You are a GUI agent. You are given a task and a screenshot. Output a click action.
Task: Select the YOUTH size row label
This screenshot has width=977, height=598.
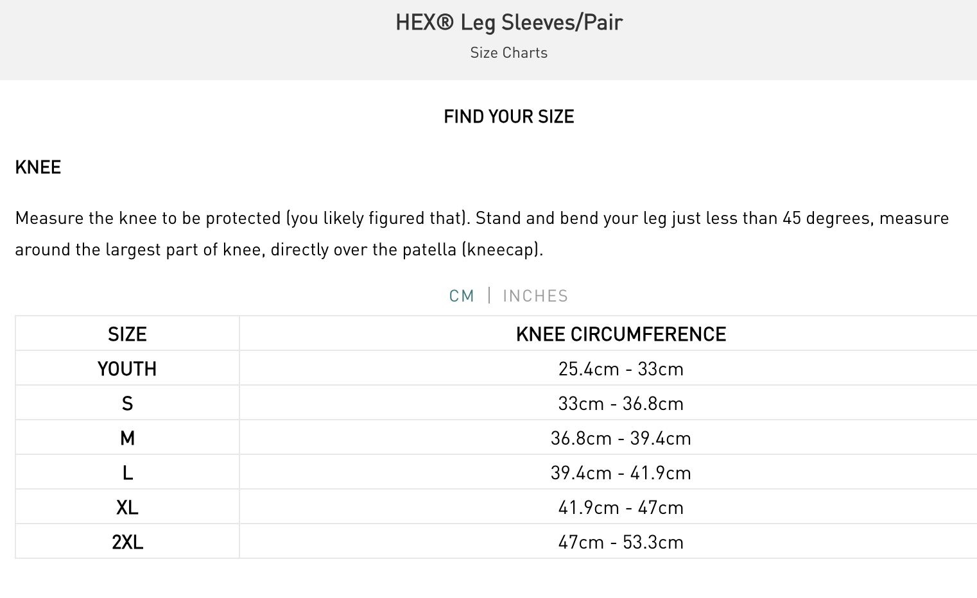127,369
